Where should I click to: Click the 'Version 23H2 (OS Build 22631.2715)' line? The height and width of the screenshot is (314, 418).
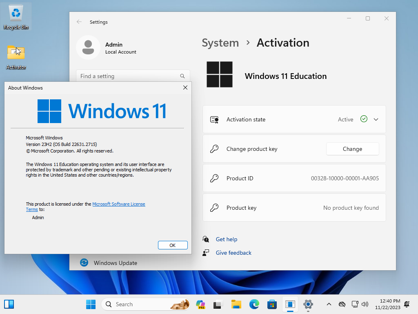[x=61, y=144]
